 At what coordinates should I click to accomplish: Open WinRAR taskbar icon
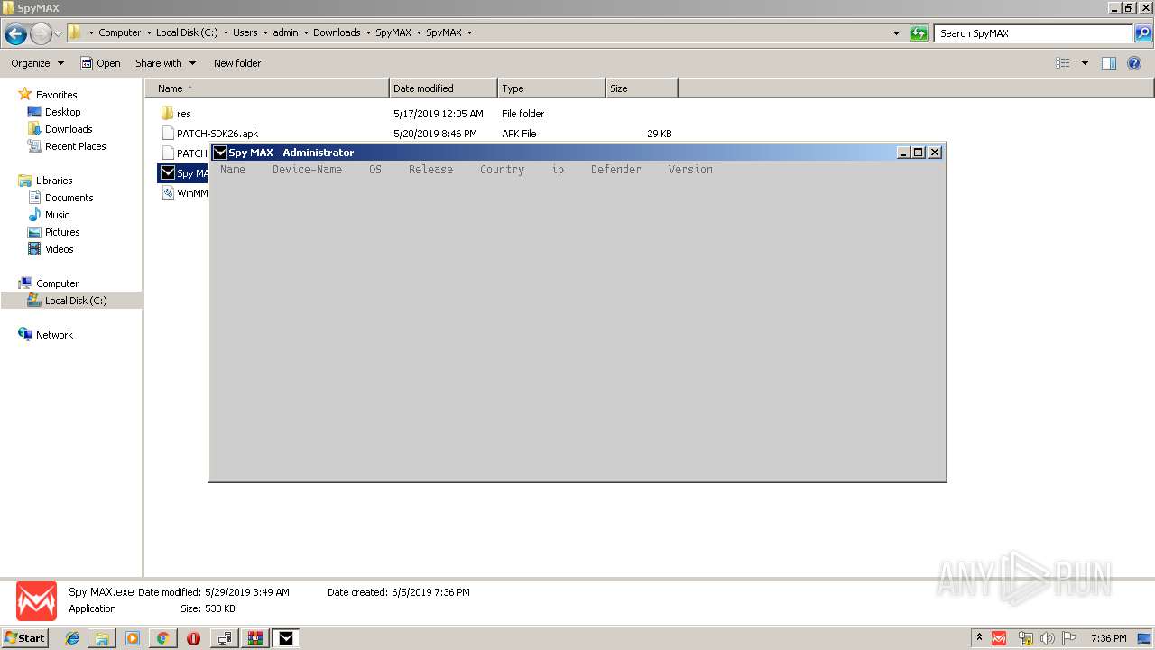(x=255, y=638)
